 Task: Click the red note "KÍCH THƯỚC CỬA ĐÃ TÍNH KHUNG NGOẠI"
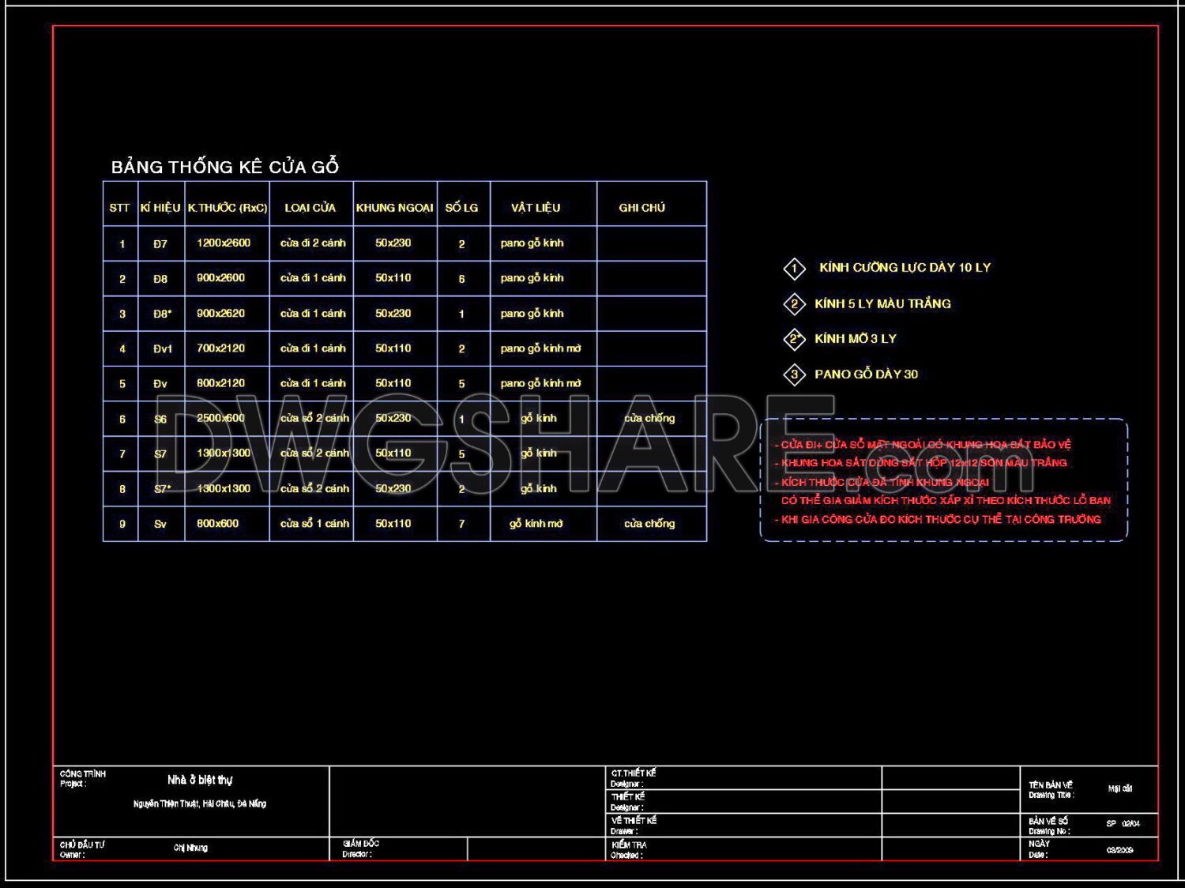(x=882, y=482)
